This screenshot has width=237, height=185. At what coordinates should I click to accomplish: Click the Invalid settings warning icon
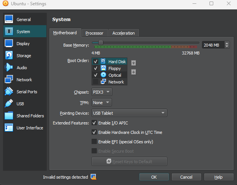pyautogui.click(x=93, y=177)
